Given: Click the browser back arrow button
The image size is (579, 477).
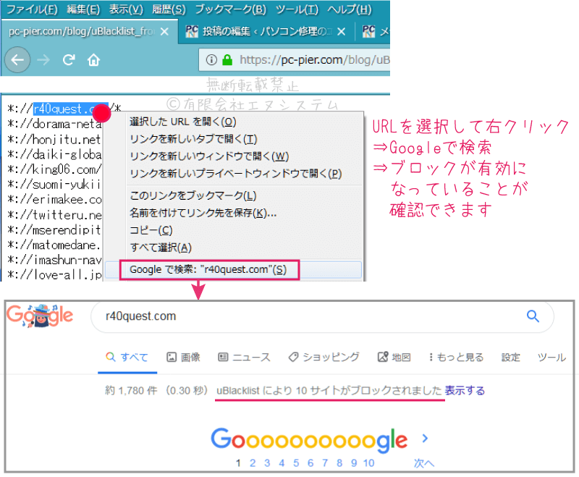Looking at the screenshot, I should (17, 59).
